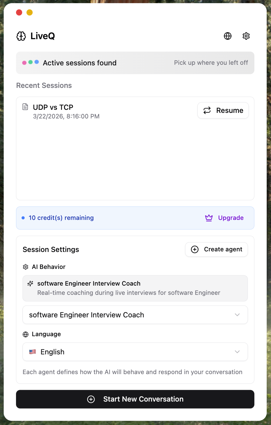Image resolution: width=271 pixels, height=425 pixels.
Task: Click the document icon beside UDP vs TCP
Action: point(25,107)
